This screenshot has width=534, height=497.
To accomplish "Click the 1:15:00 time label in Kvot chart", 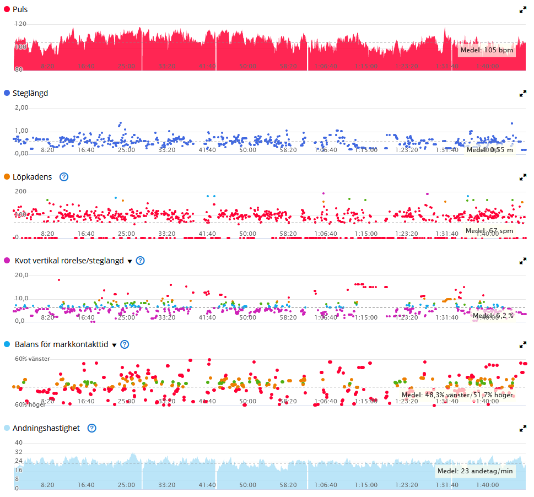I will [x=366, y=317].
